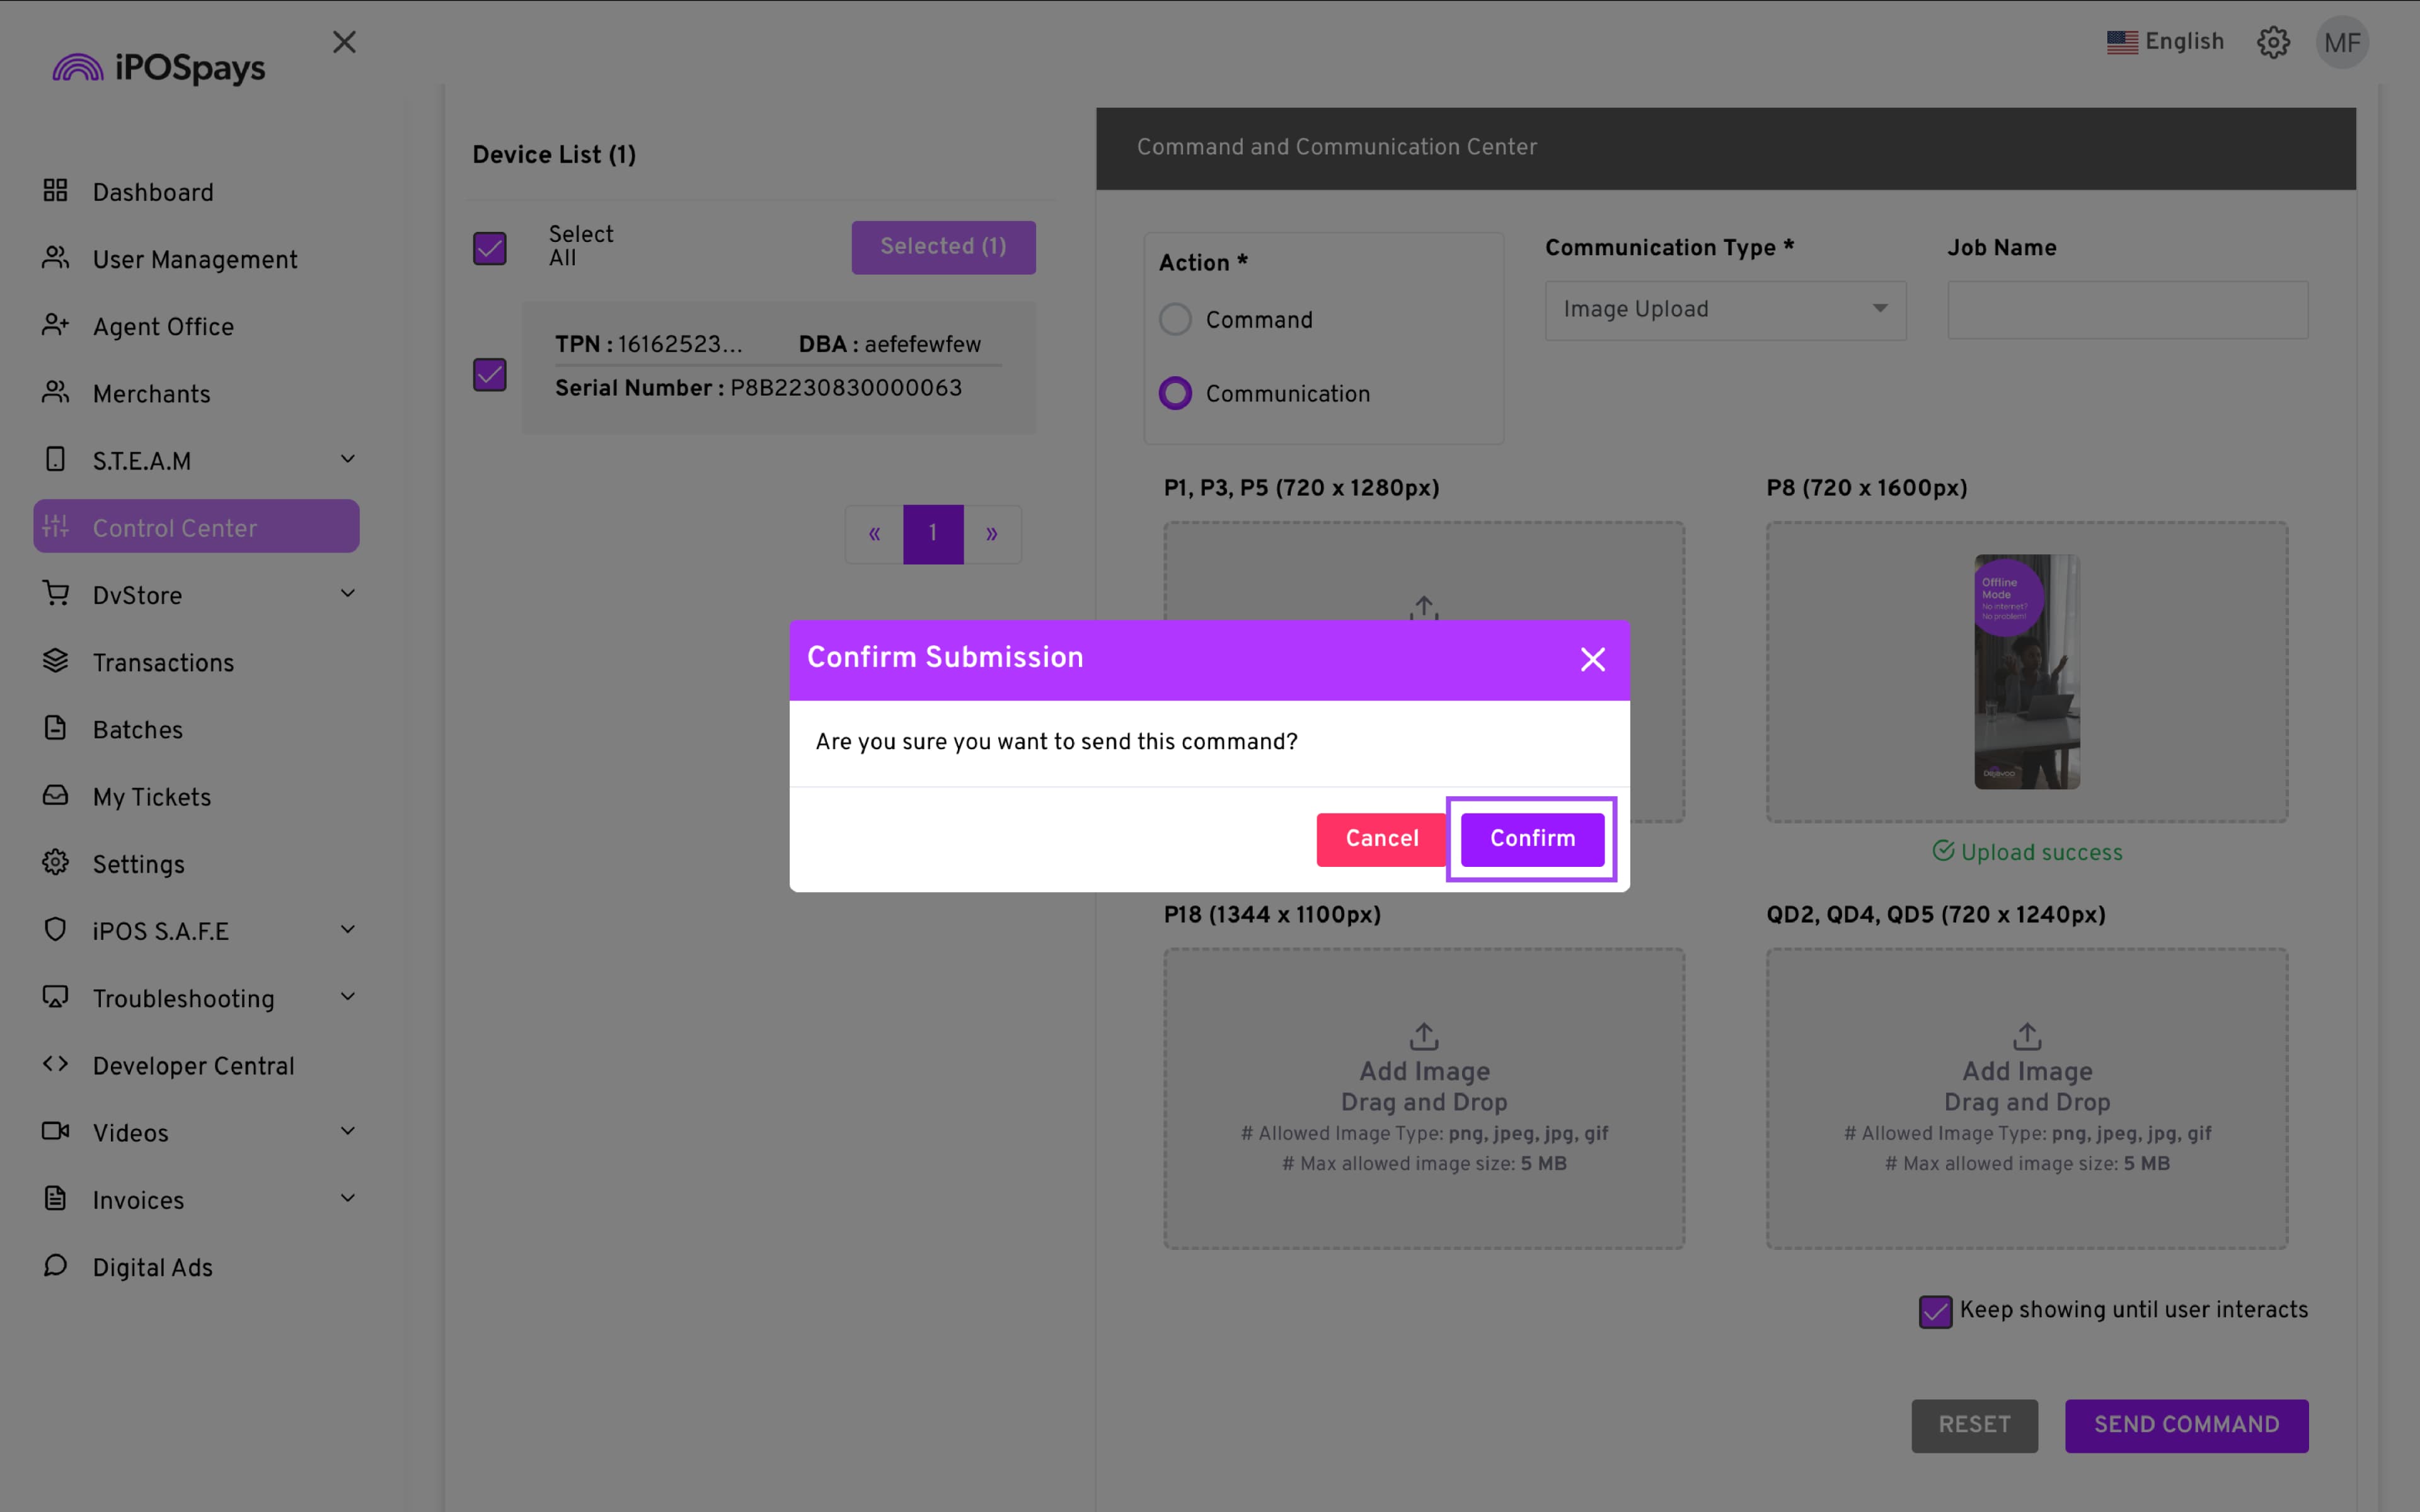Open settings via top-right gear icon
Image resolution: width=2420 pixels, height=1512 pixels.
coord(2273,42)
